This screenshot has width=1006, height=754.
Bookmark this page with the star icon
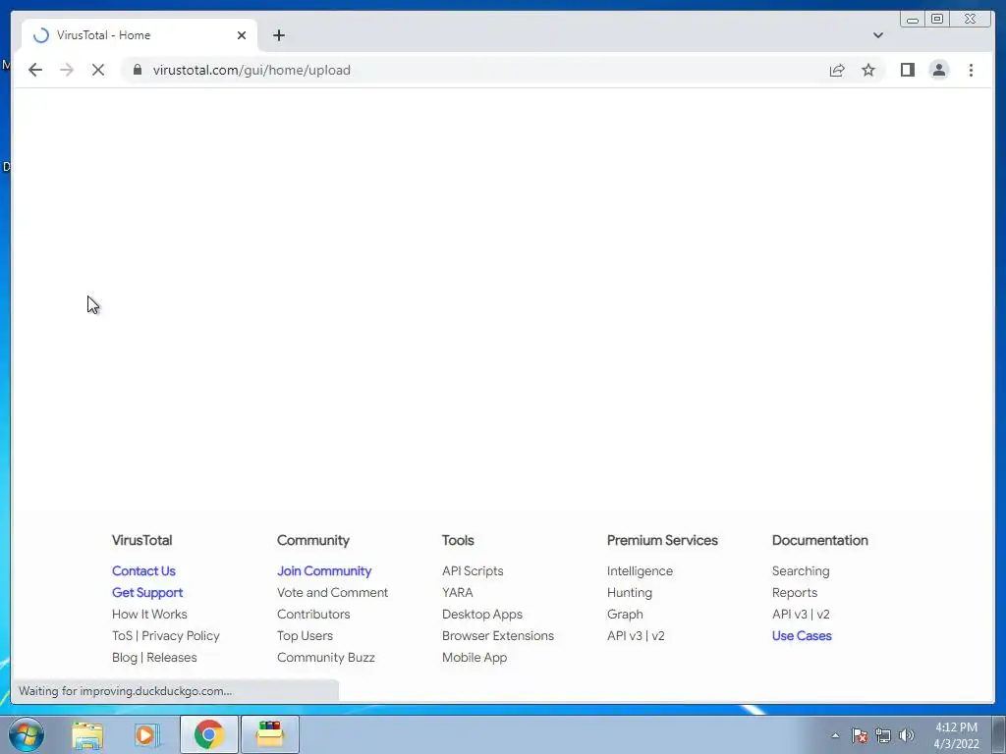868,70
